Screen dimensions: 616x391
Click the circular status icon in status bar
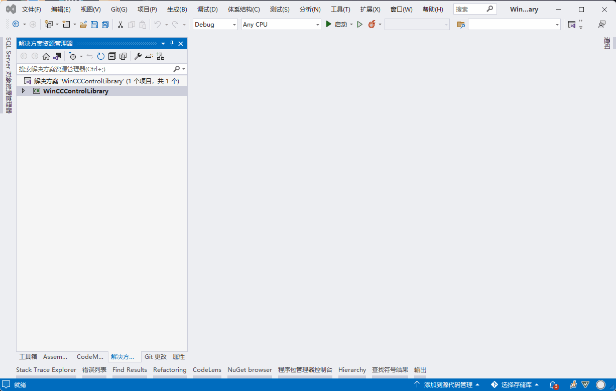coord(600,385)
